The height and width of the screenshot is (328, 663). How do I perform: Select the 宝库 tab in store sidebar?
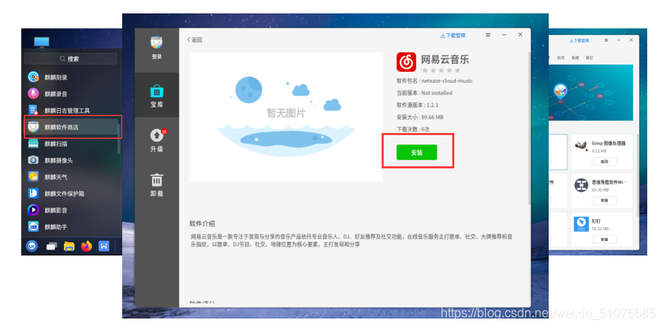157,95
